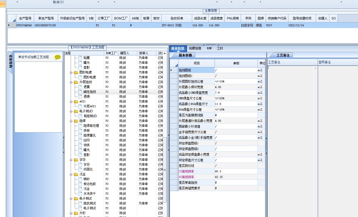The image size is (358, 217).
Task: Click the 退锡 document icon
Action: 80,97
